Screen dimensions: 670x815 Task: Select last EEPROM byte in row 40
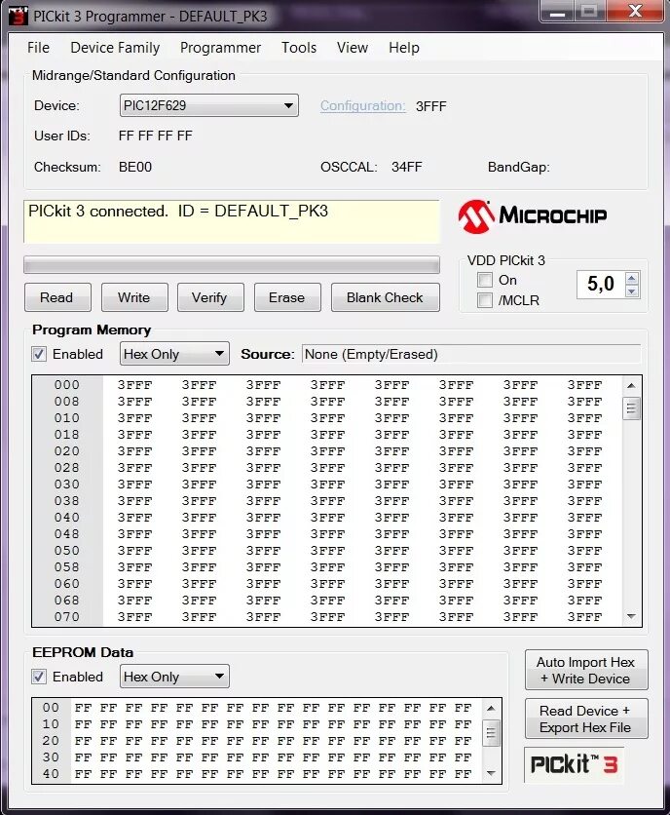tap(463, 774)
